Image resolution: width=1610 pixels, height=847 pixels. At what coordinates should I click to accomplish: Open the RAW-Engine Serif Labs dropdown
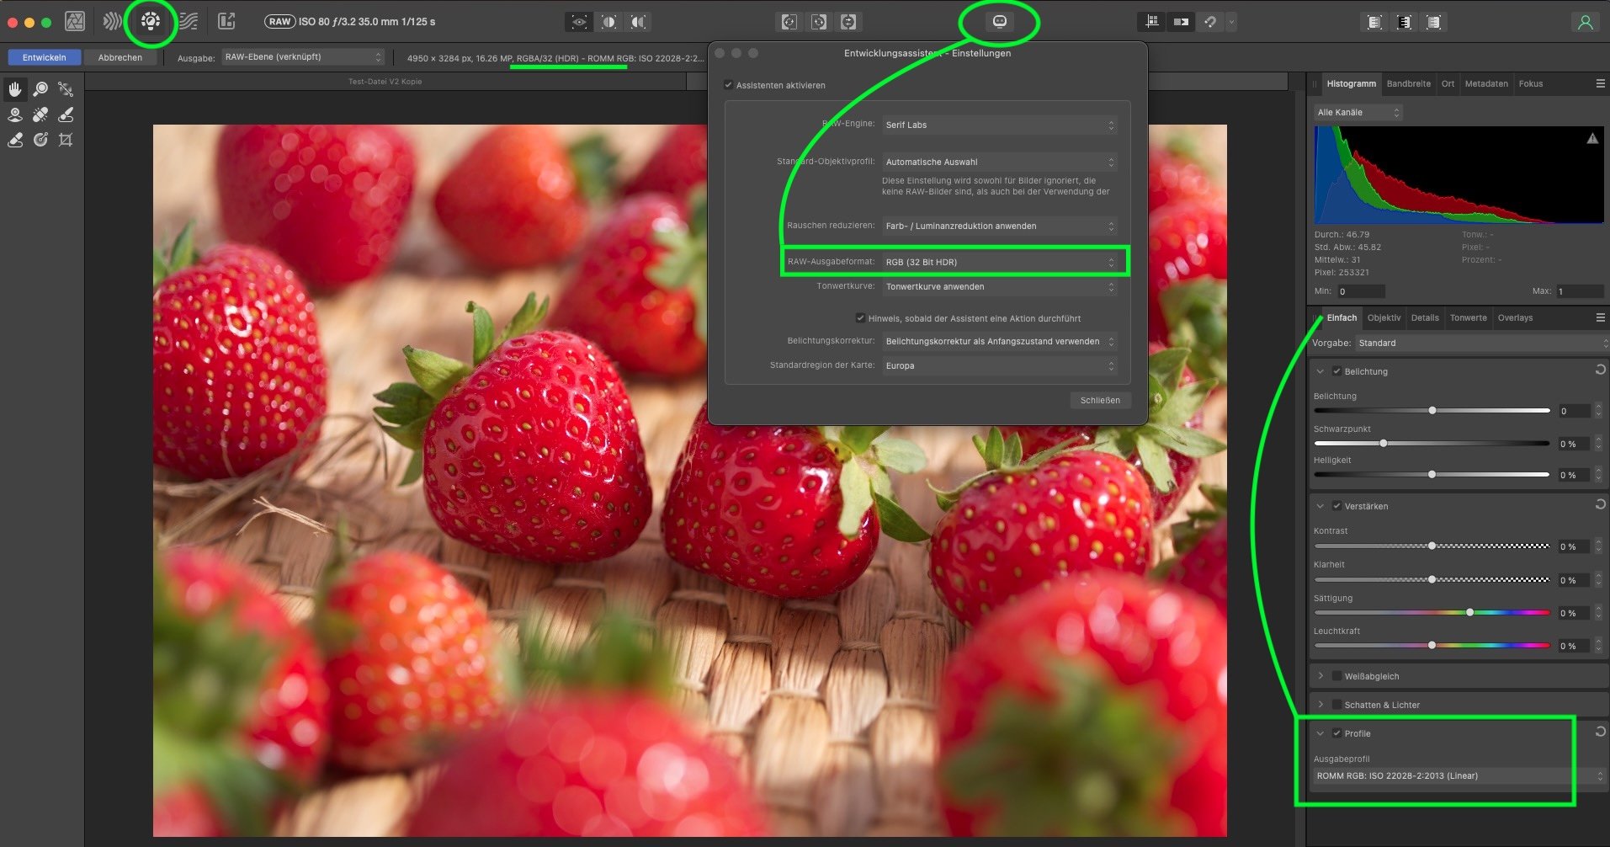click(x=1000, y=125)
